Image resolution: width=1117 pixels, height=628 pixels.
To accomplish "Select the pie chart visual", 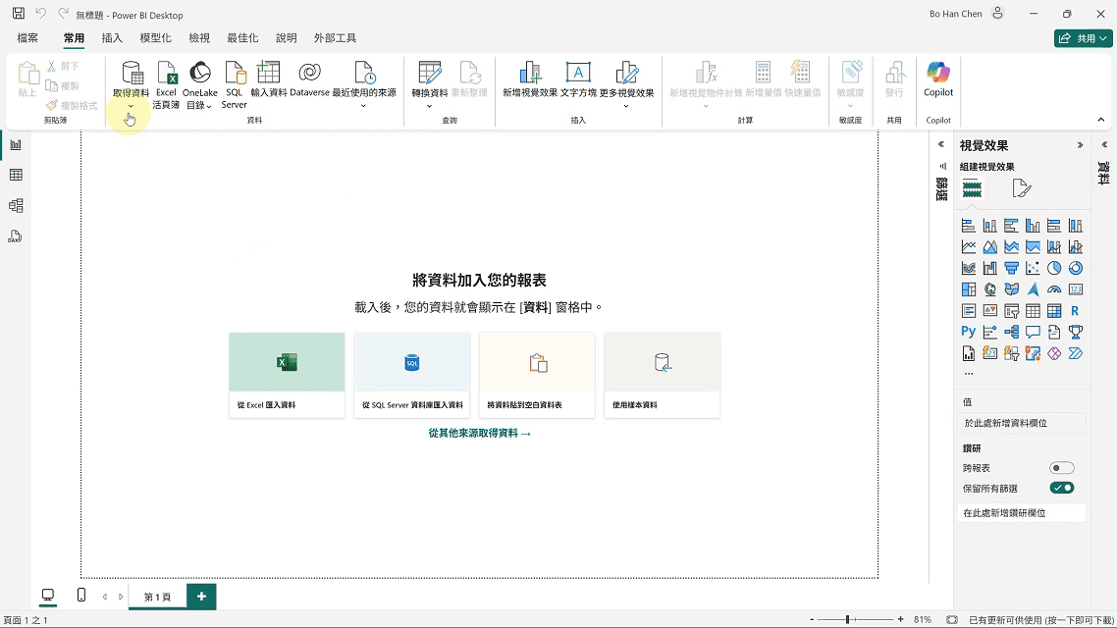I will [1054, 269].
